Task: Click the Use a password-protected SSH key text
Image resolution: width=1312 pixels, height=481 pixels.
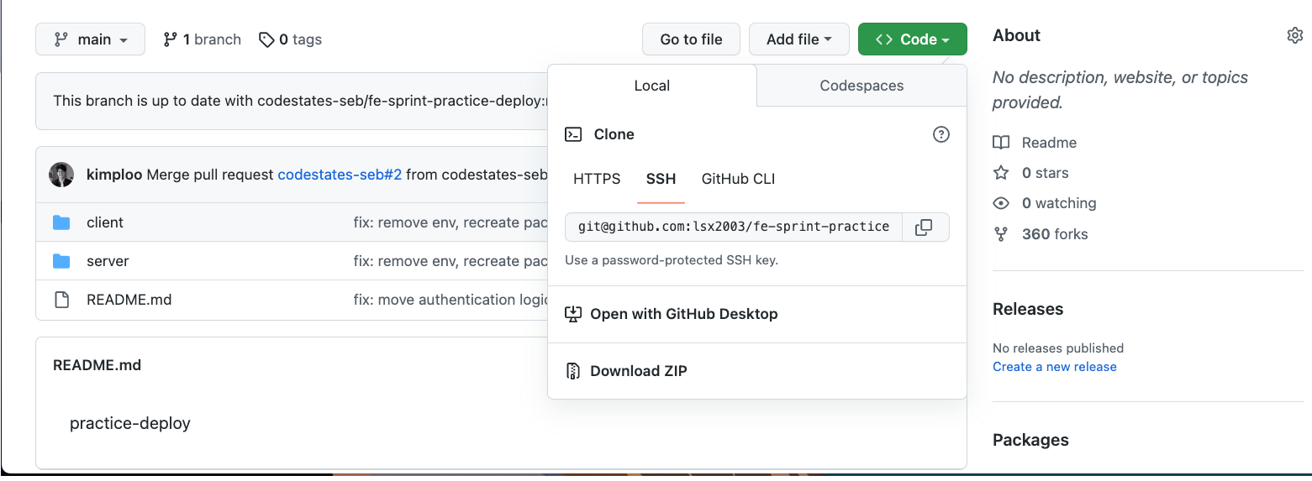Action: 672,260
